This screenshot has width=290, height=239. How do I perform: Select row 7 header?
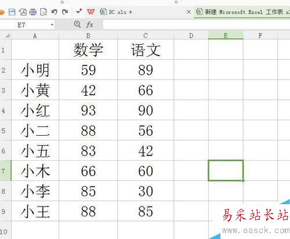(x=6, y=171)
